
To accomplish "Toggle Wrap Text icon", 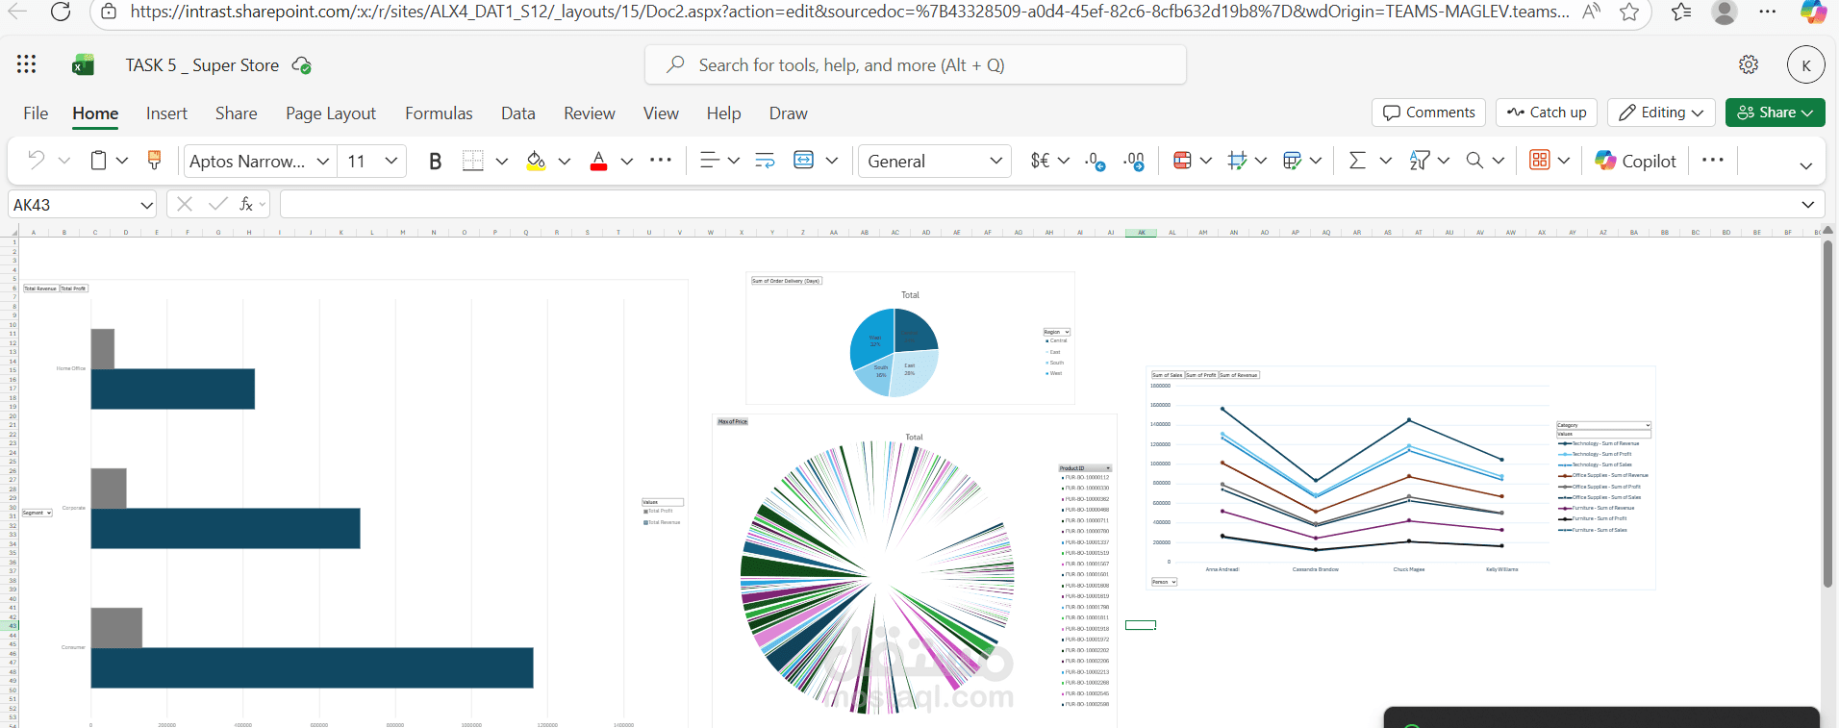I will tap(765, 161).
